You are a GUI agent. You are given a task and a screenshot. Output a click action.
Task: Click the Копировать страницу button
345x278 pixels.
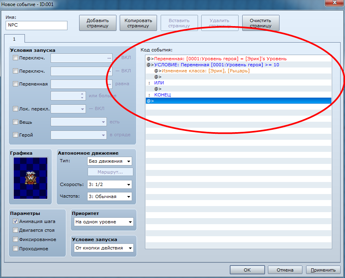138,23
